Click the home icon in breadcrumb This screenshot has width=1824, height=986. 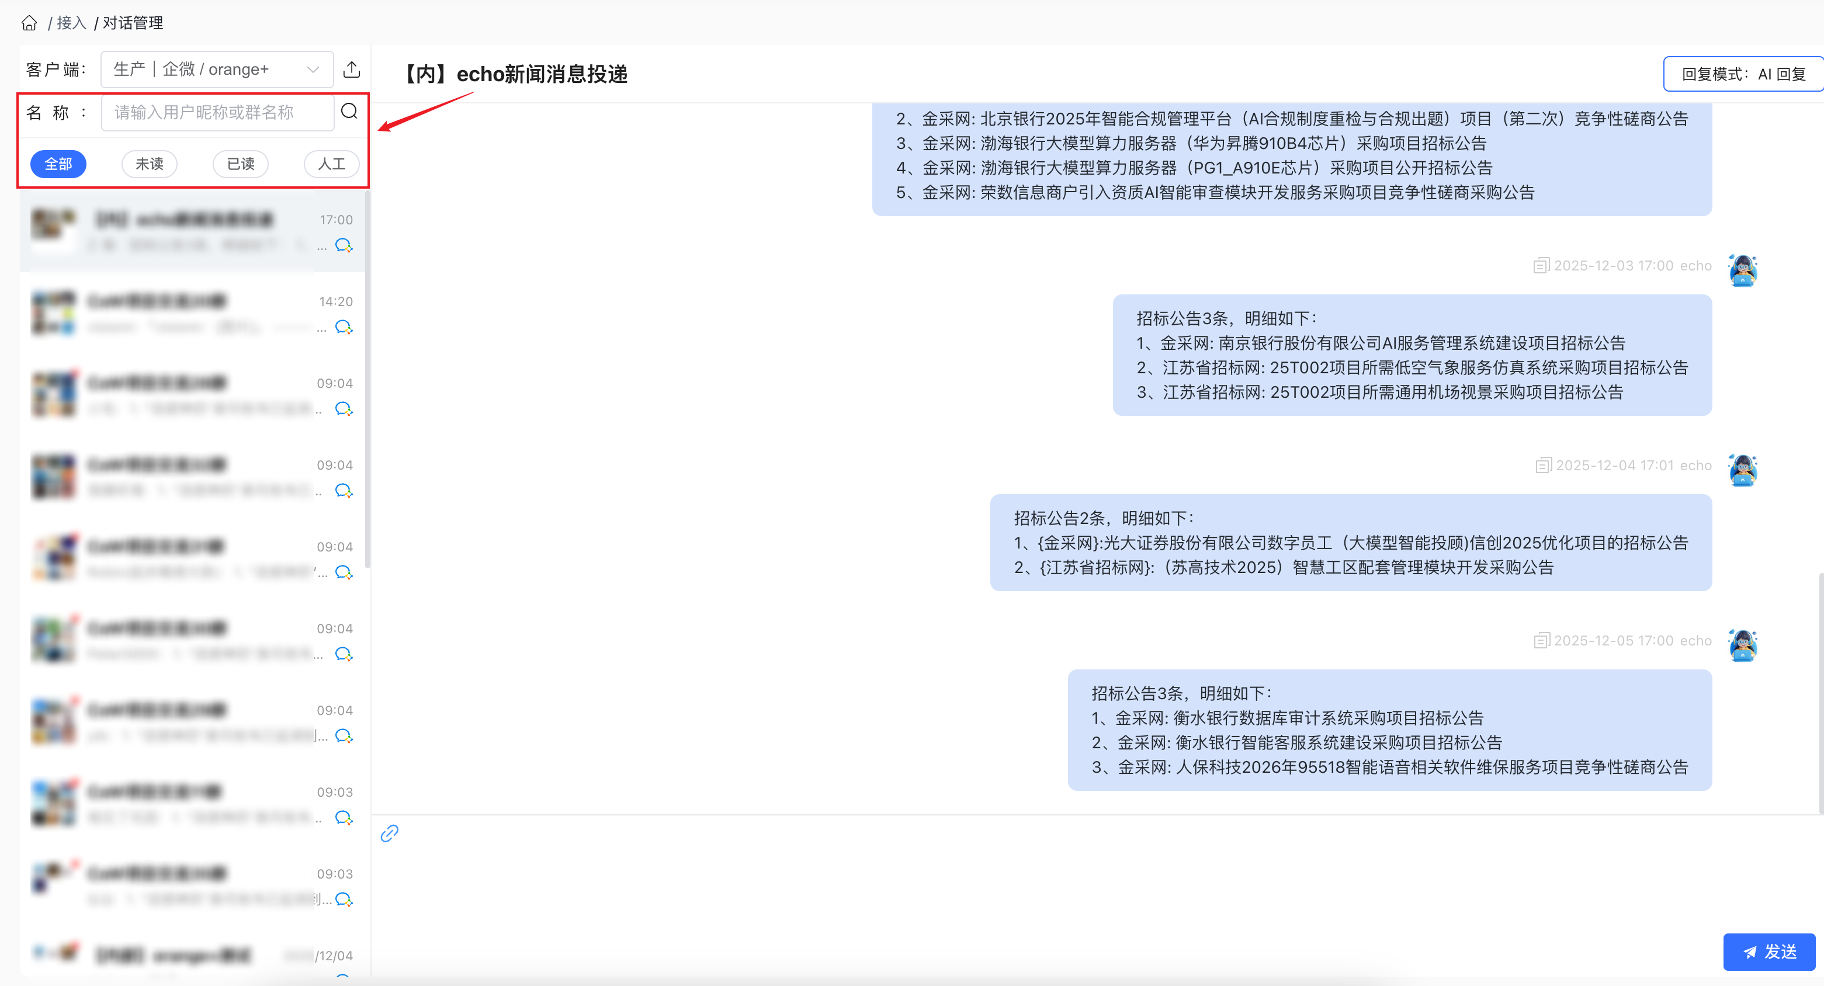[29, 23]
